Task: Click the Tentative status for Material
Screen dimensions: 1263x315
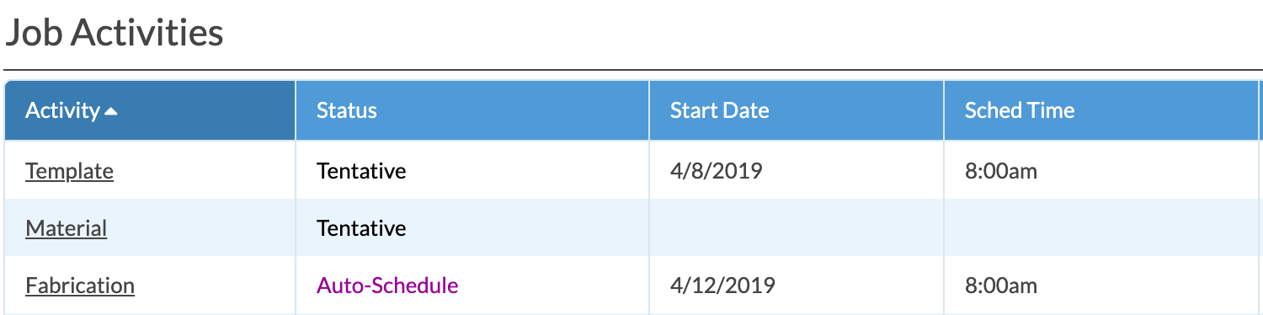Action: click(x=361, y=228)
